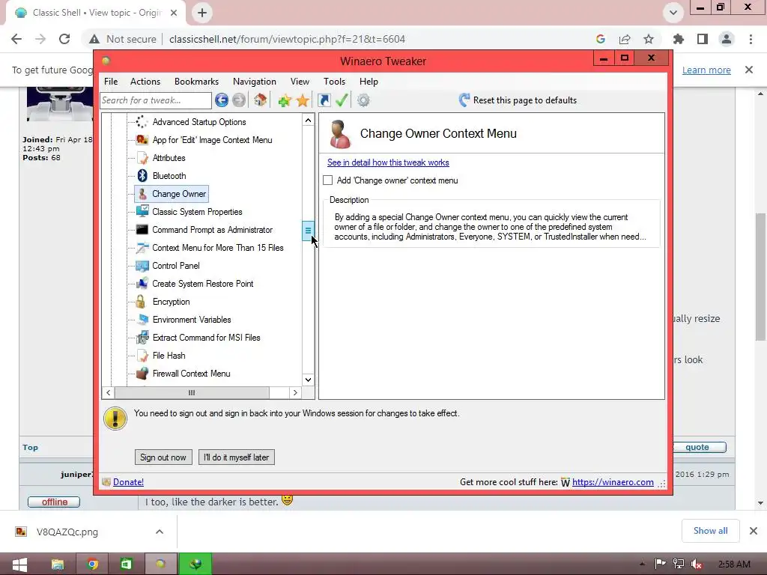The height and width of the screenshot is (575, 767).
Task: Click Show all downloads button
Action: pos(710,531)
